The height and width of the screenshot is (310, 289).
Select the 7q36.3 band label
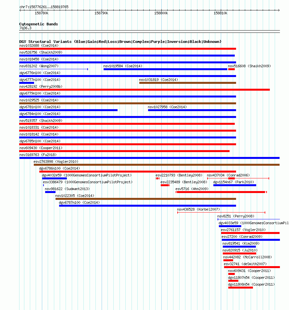(25, 28)
